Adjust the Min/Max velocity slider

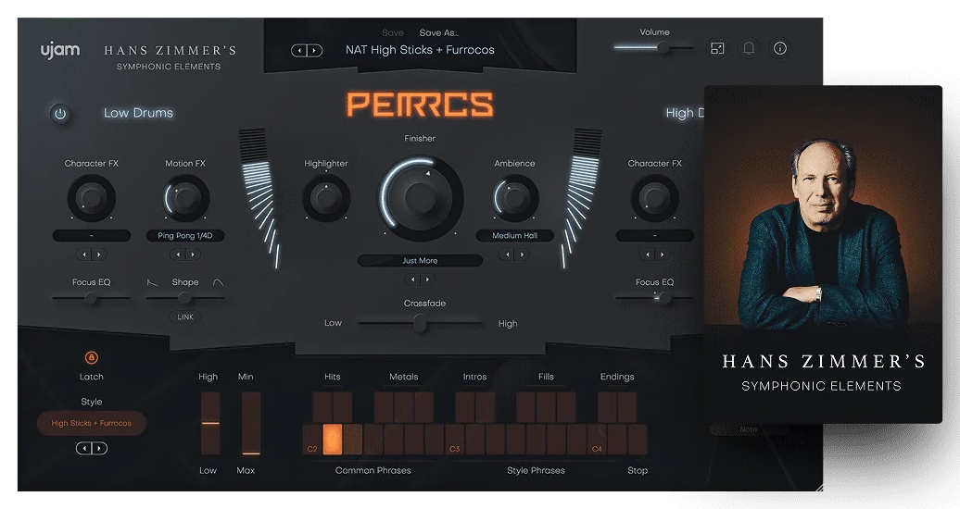point(250,423)
